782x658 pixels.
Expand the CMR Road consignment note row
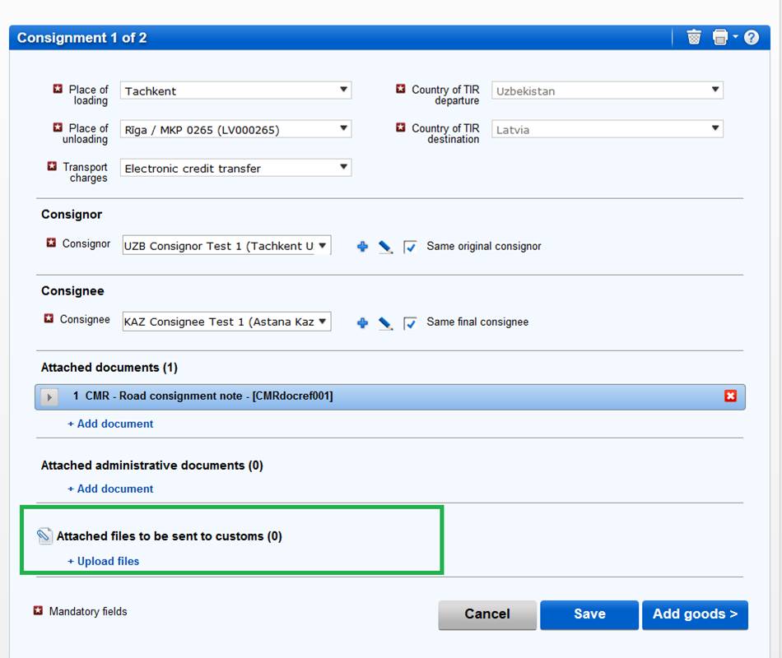(x=49, y=397)
